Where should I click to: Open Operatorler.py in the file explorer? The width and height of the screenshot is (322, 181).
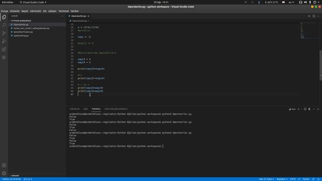click(x=37, y=25)
